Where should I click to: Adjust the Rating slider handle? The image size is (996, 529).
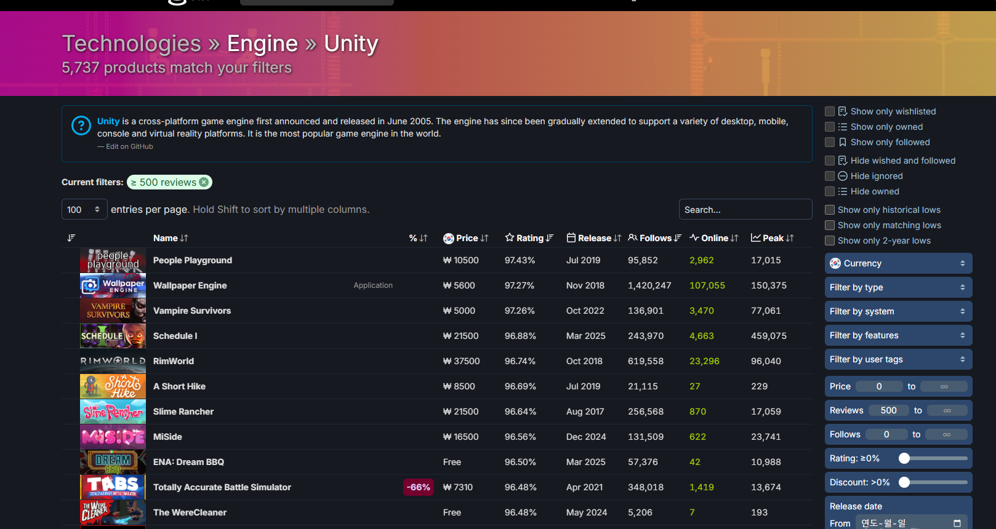coord(904,458)
